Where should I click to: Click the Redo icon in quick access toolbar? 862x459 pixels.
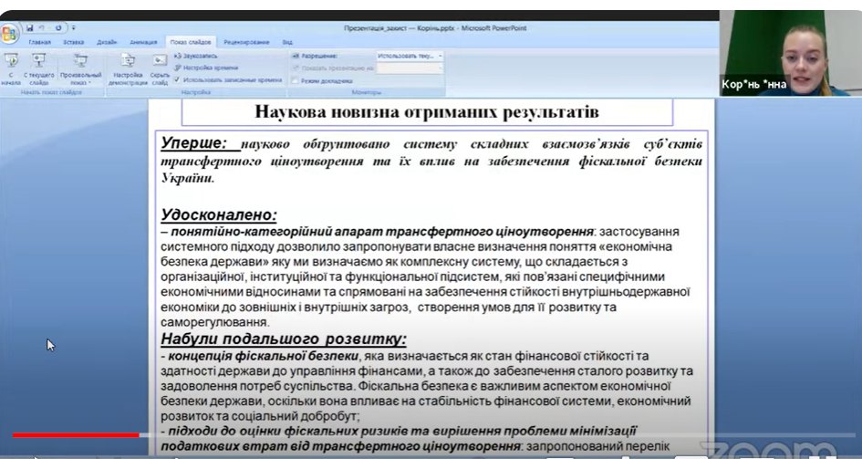tap(57, 27)
